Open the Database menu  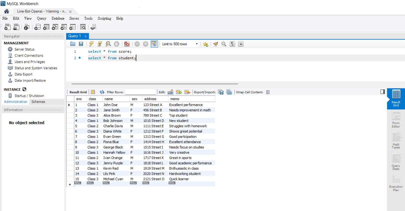coord(58,18)
